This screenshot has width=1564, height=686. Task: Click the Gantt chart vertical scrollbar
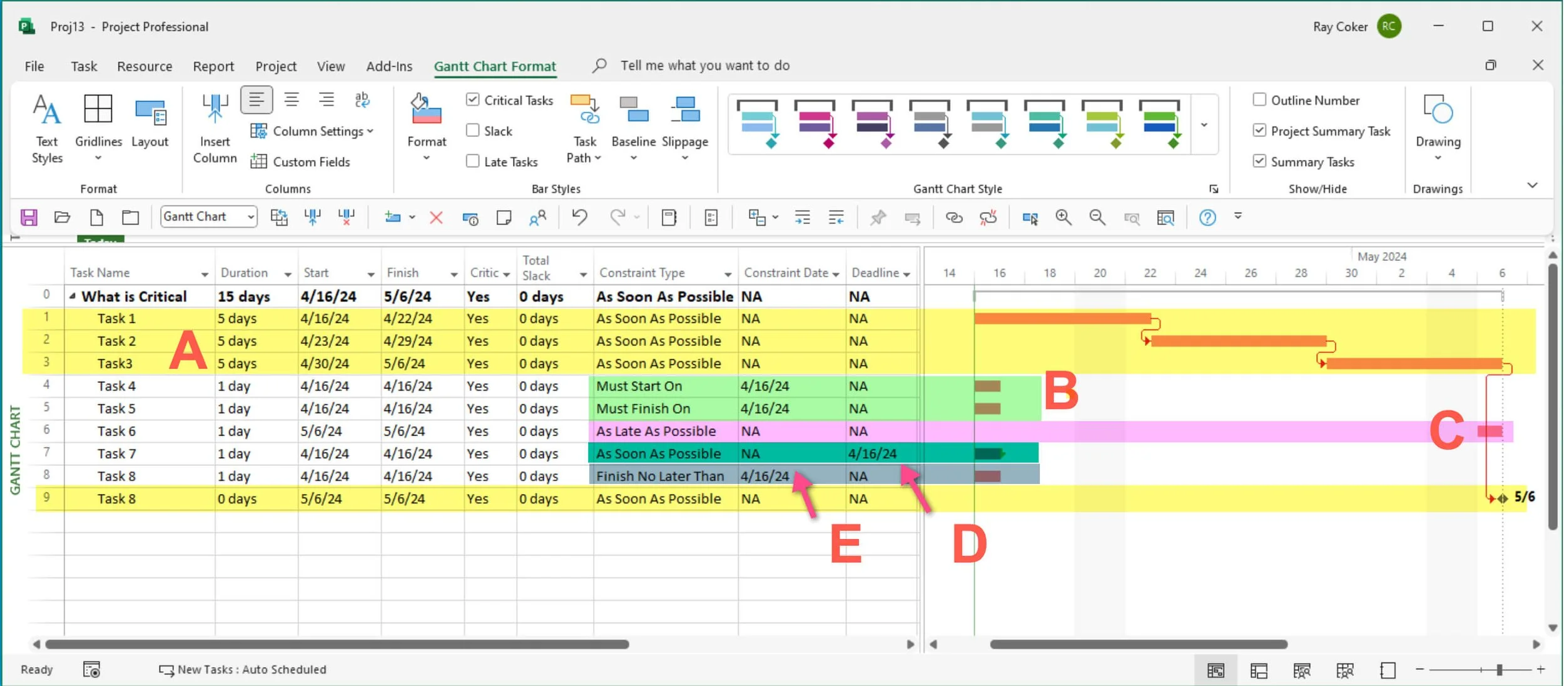pyautogui.click(x=1553, y=397)
